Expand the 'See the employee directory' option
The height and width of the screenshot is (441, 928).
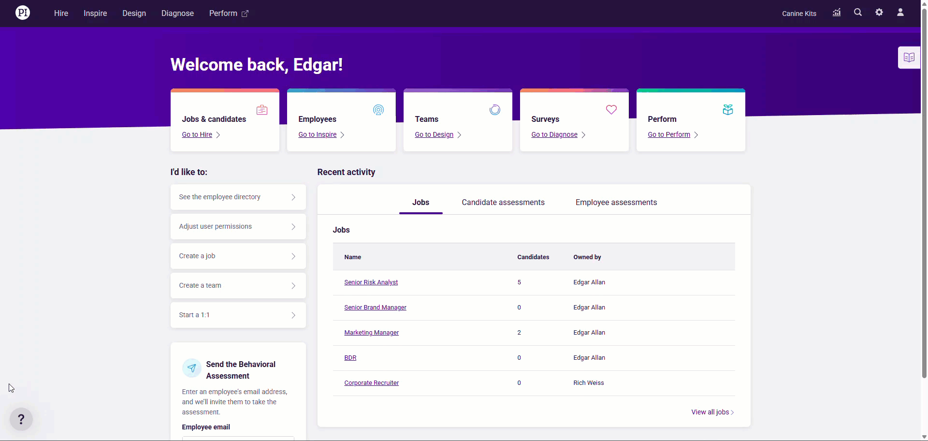tap(238, 197)
